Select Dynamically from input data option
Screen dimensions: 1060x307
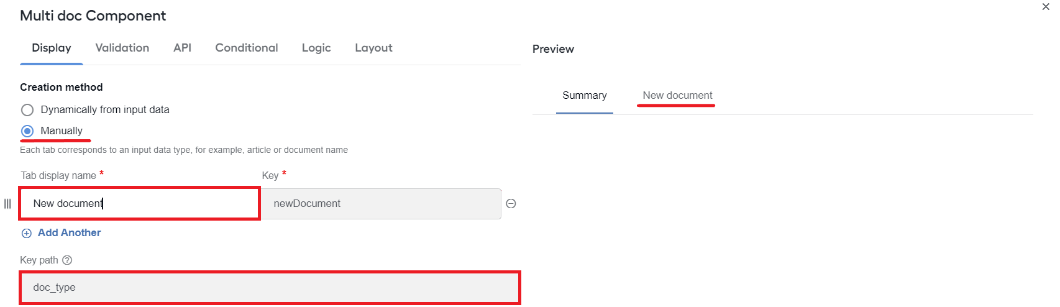pos(27,110)
